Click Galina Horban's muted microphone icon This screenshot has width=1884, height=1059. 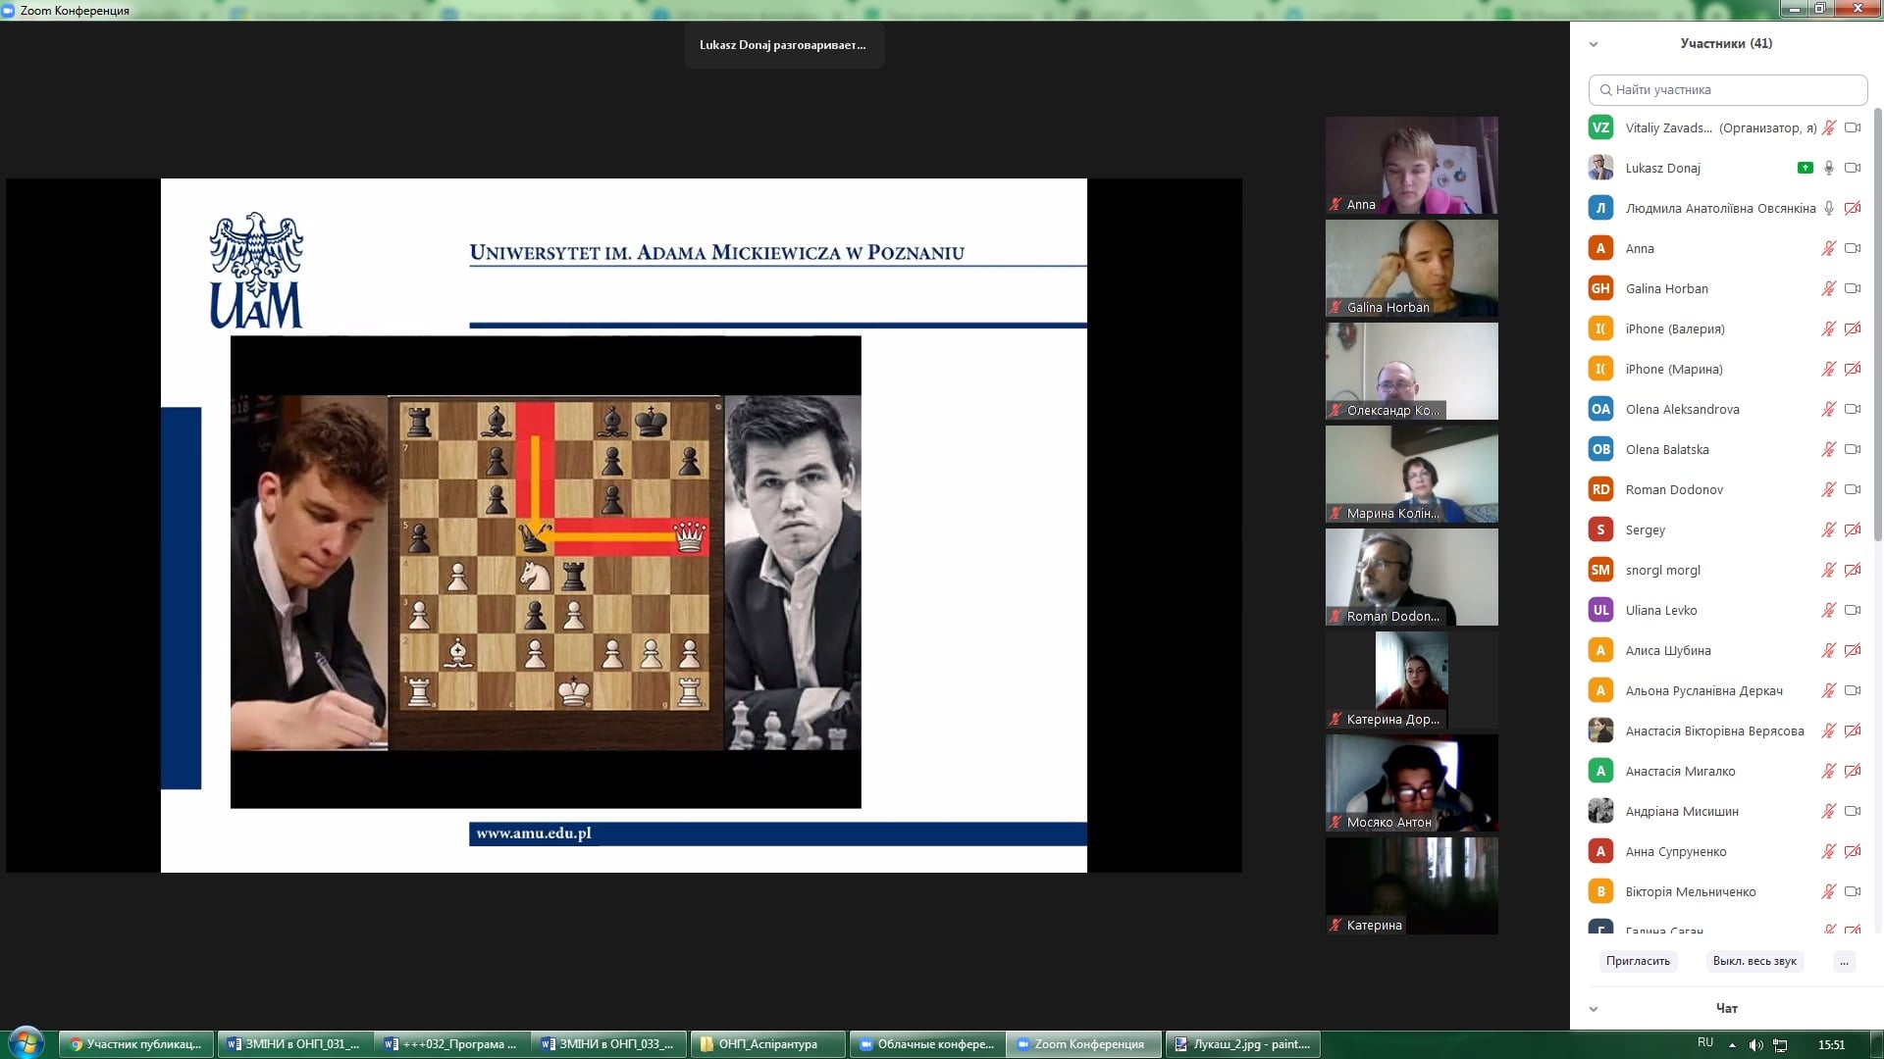[1829, 288]
